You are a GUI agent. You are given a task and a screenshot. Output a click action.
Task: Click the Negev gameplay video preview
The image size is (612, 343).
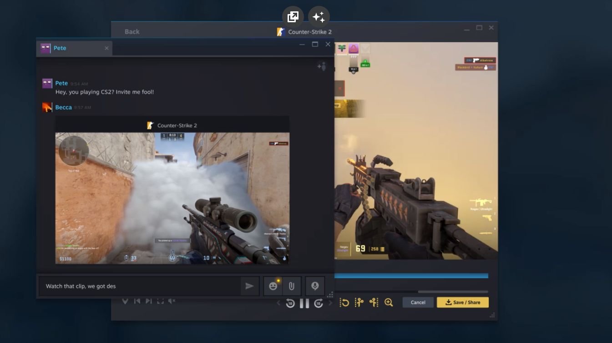[x=416, y=151]
